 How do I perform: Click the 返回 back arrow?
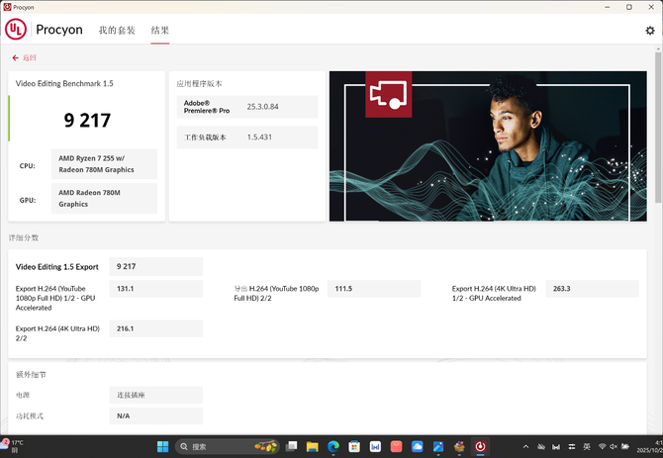click(x=16, y=58)
